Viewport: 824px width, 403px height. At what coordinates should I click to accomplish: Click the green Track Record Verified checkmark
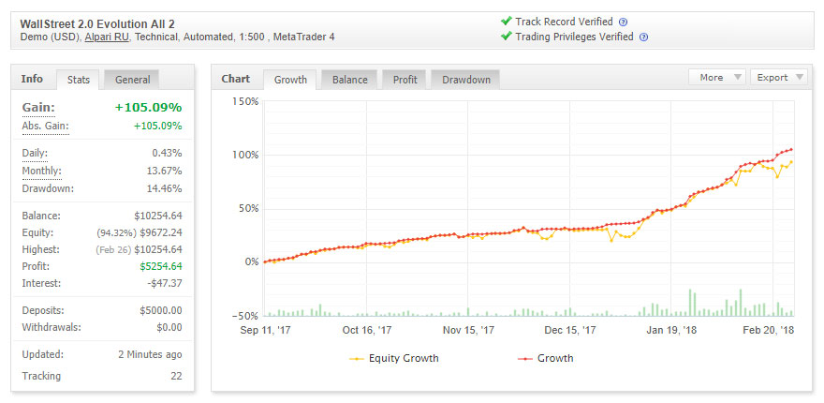(506, 21)
